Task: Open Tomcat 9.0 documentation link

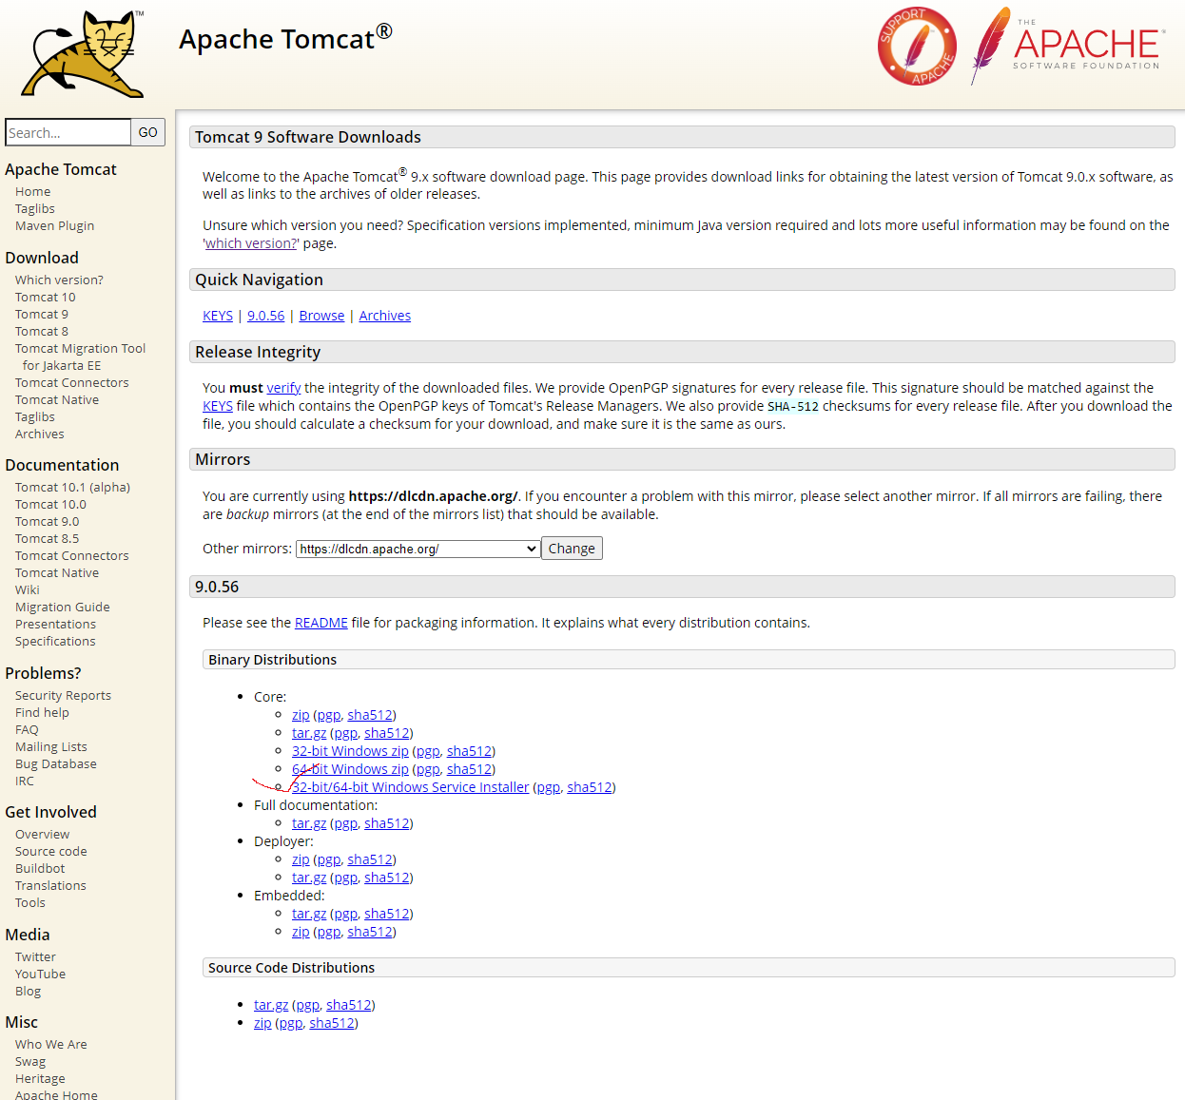Action: pos(47,521)
